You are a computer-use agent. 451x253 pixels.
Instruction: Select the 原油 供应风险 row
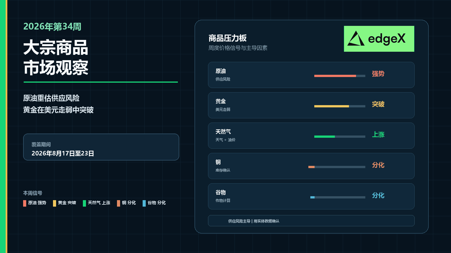click(x=311, y=75)
